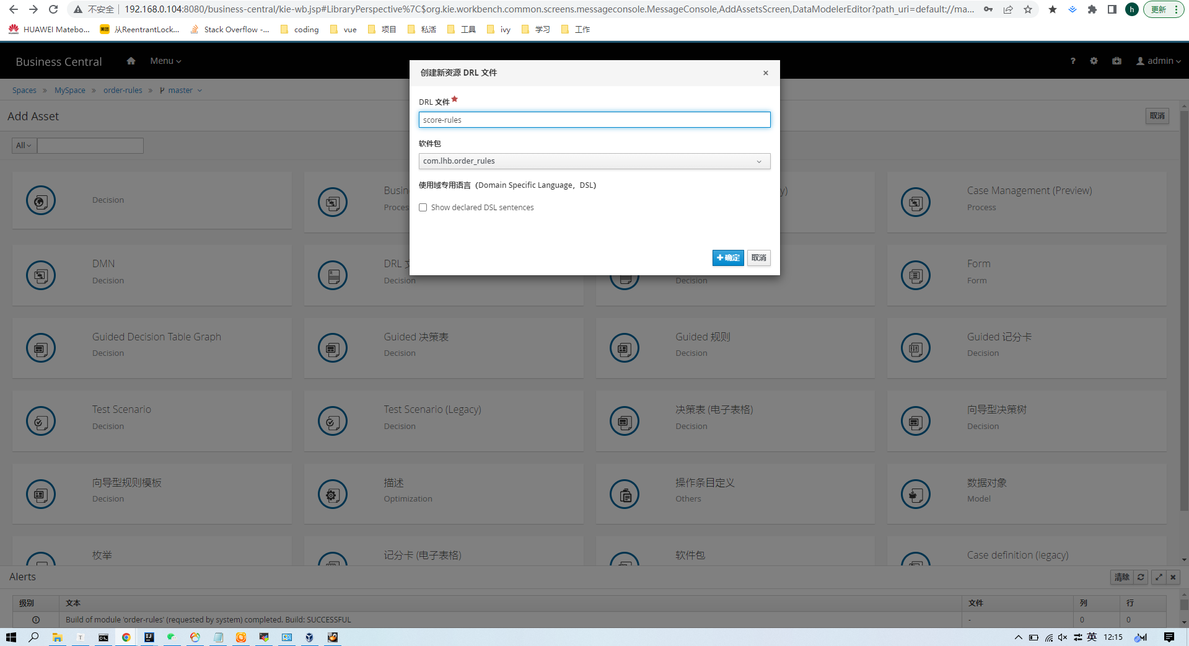
Task: Open the Menu in the navigation bar
Action: [165, 61]
